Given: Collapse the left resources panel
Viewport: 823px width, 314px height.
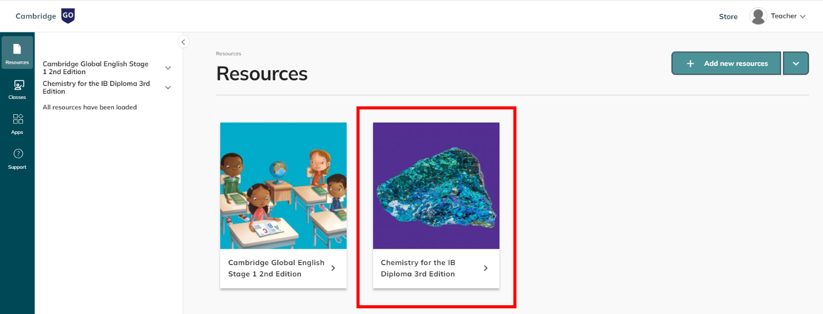Looking at the screenshot, I should [183, 41].
